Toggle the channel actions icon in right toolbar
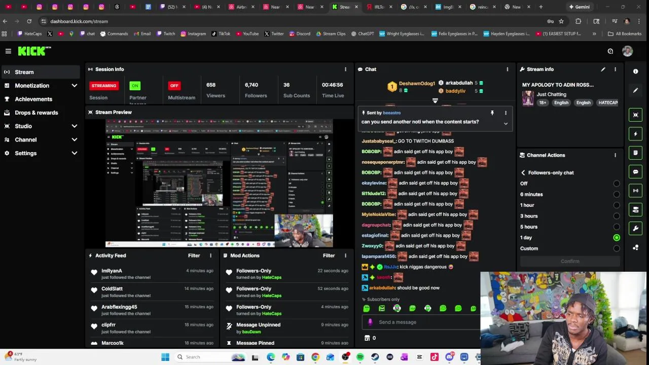 [636, 209]
